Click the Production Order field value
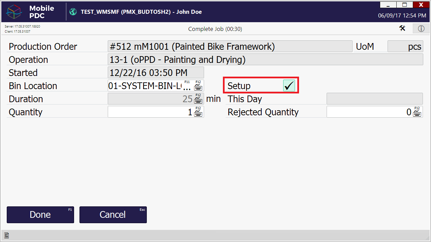 pyautogui.click(x=230, y=46)
